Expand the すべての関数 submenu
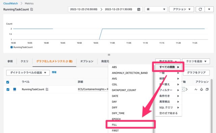Viewport: 216px width, 133px height. coord(169,67)
